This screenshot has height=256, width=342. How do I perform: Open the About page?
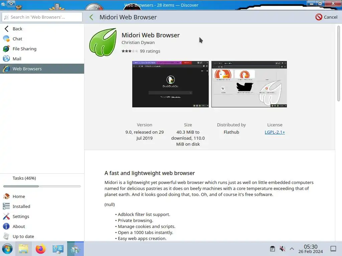[x=42, y=226]
